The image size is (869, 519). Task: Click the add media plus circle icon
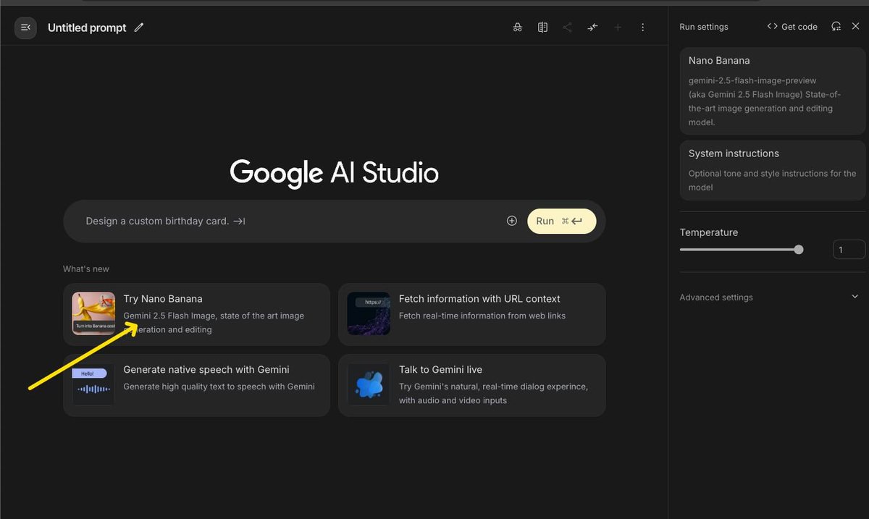(512, 221)
